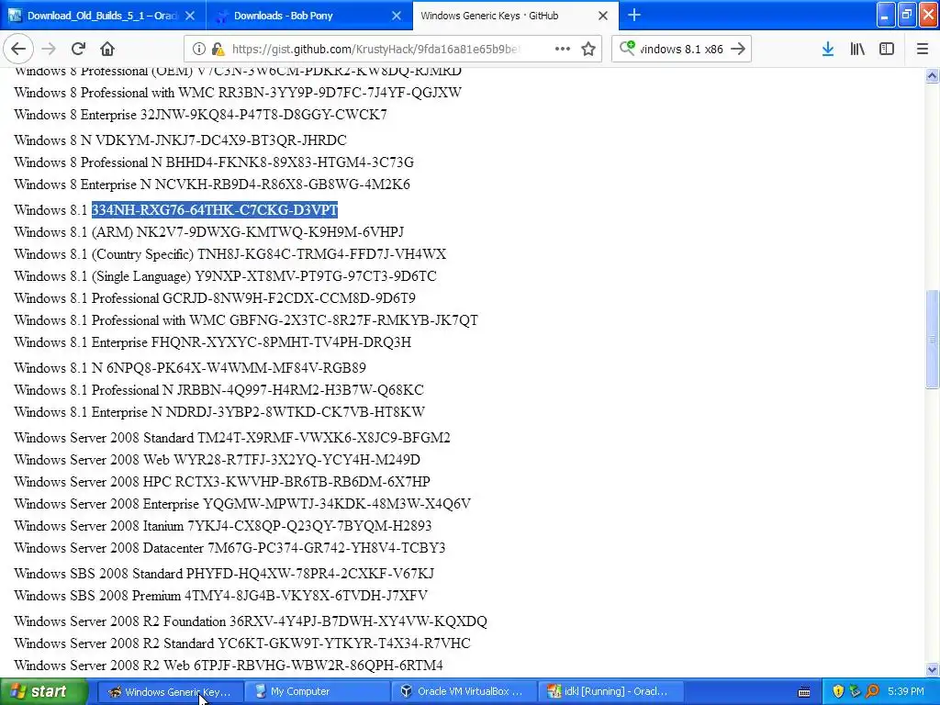Viewport: 940px width, 705px height.
Task: Click the vertical scrollbar thumb
Action: [932, 340]
